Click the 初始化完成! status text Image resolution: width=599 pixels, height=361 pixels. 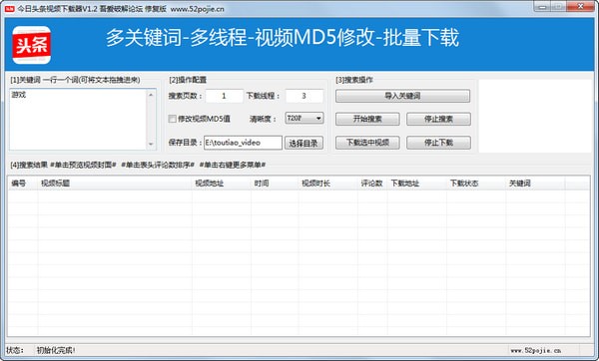(x=56, y=350)
